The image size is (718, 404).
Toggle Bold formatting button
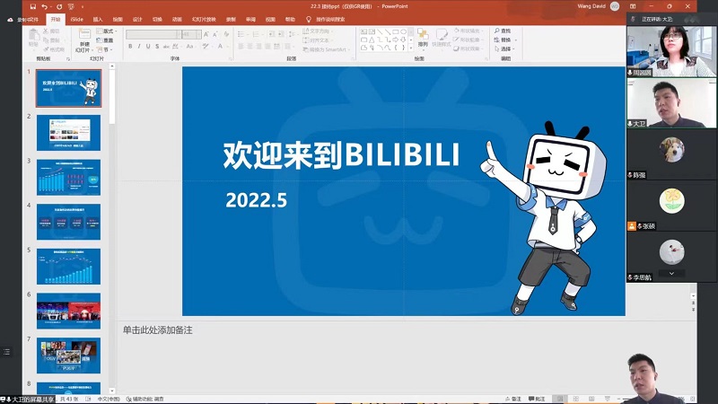(130, 47)
